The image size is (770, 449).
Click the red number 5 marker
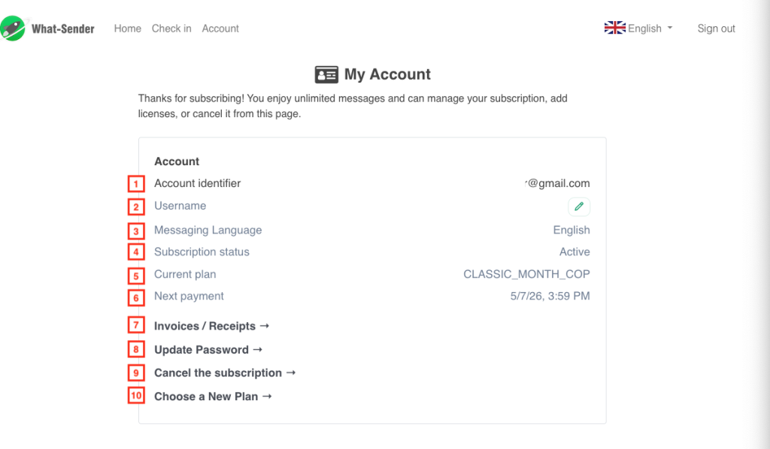tap(136, 276)
